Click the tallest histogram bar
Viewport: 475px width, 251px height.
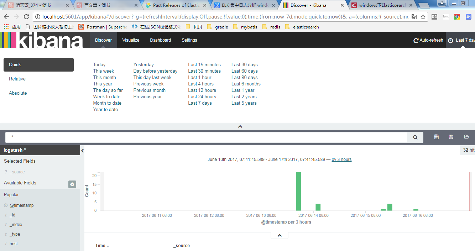click(298, 192)
